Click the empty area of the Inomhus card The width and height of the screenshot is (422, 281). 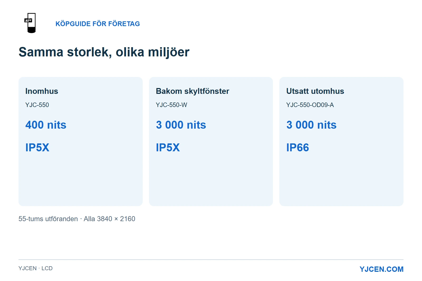[80, 179]
